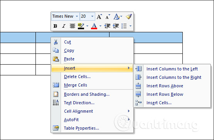Expand the Cell Alignment submenu
The width and height of the screenshot is (214, 140).
tap(92, 111)
